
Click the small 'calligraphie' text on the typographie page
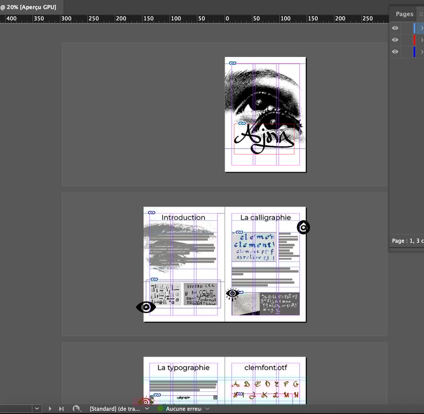[183, 397]
